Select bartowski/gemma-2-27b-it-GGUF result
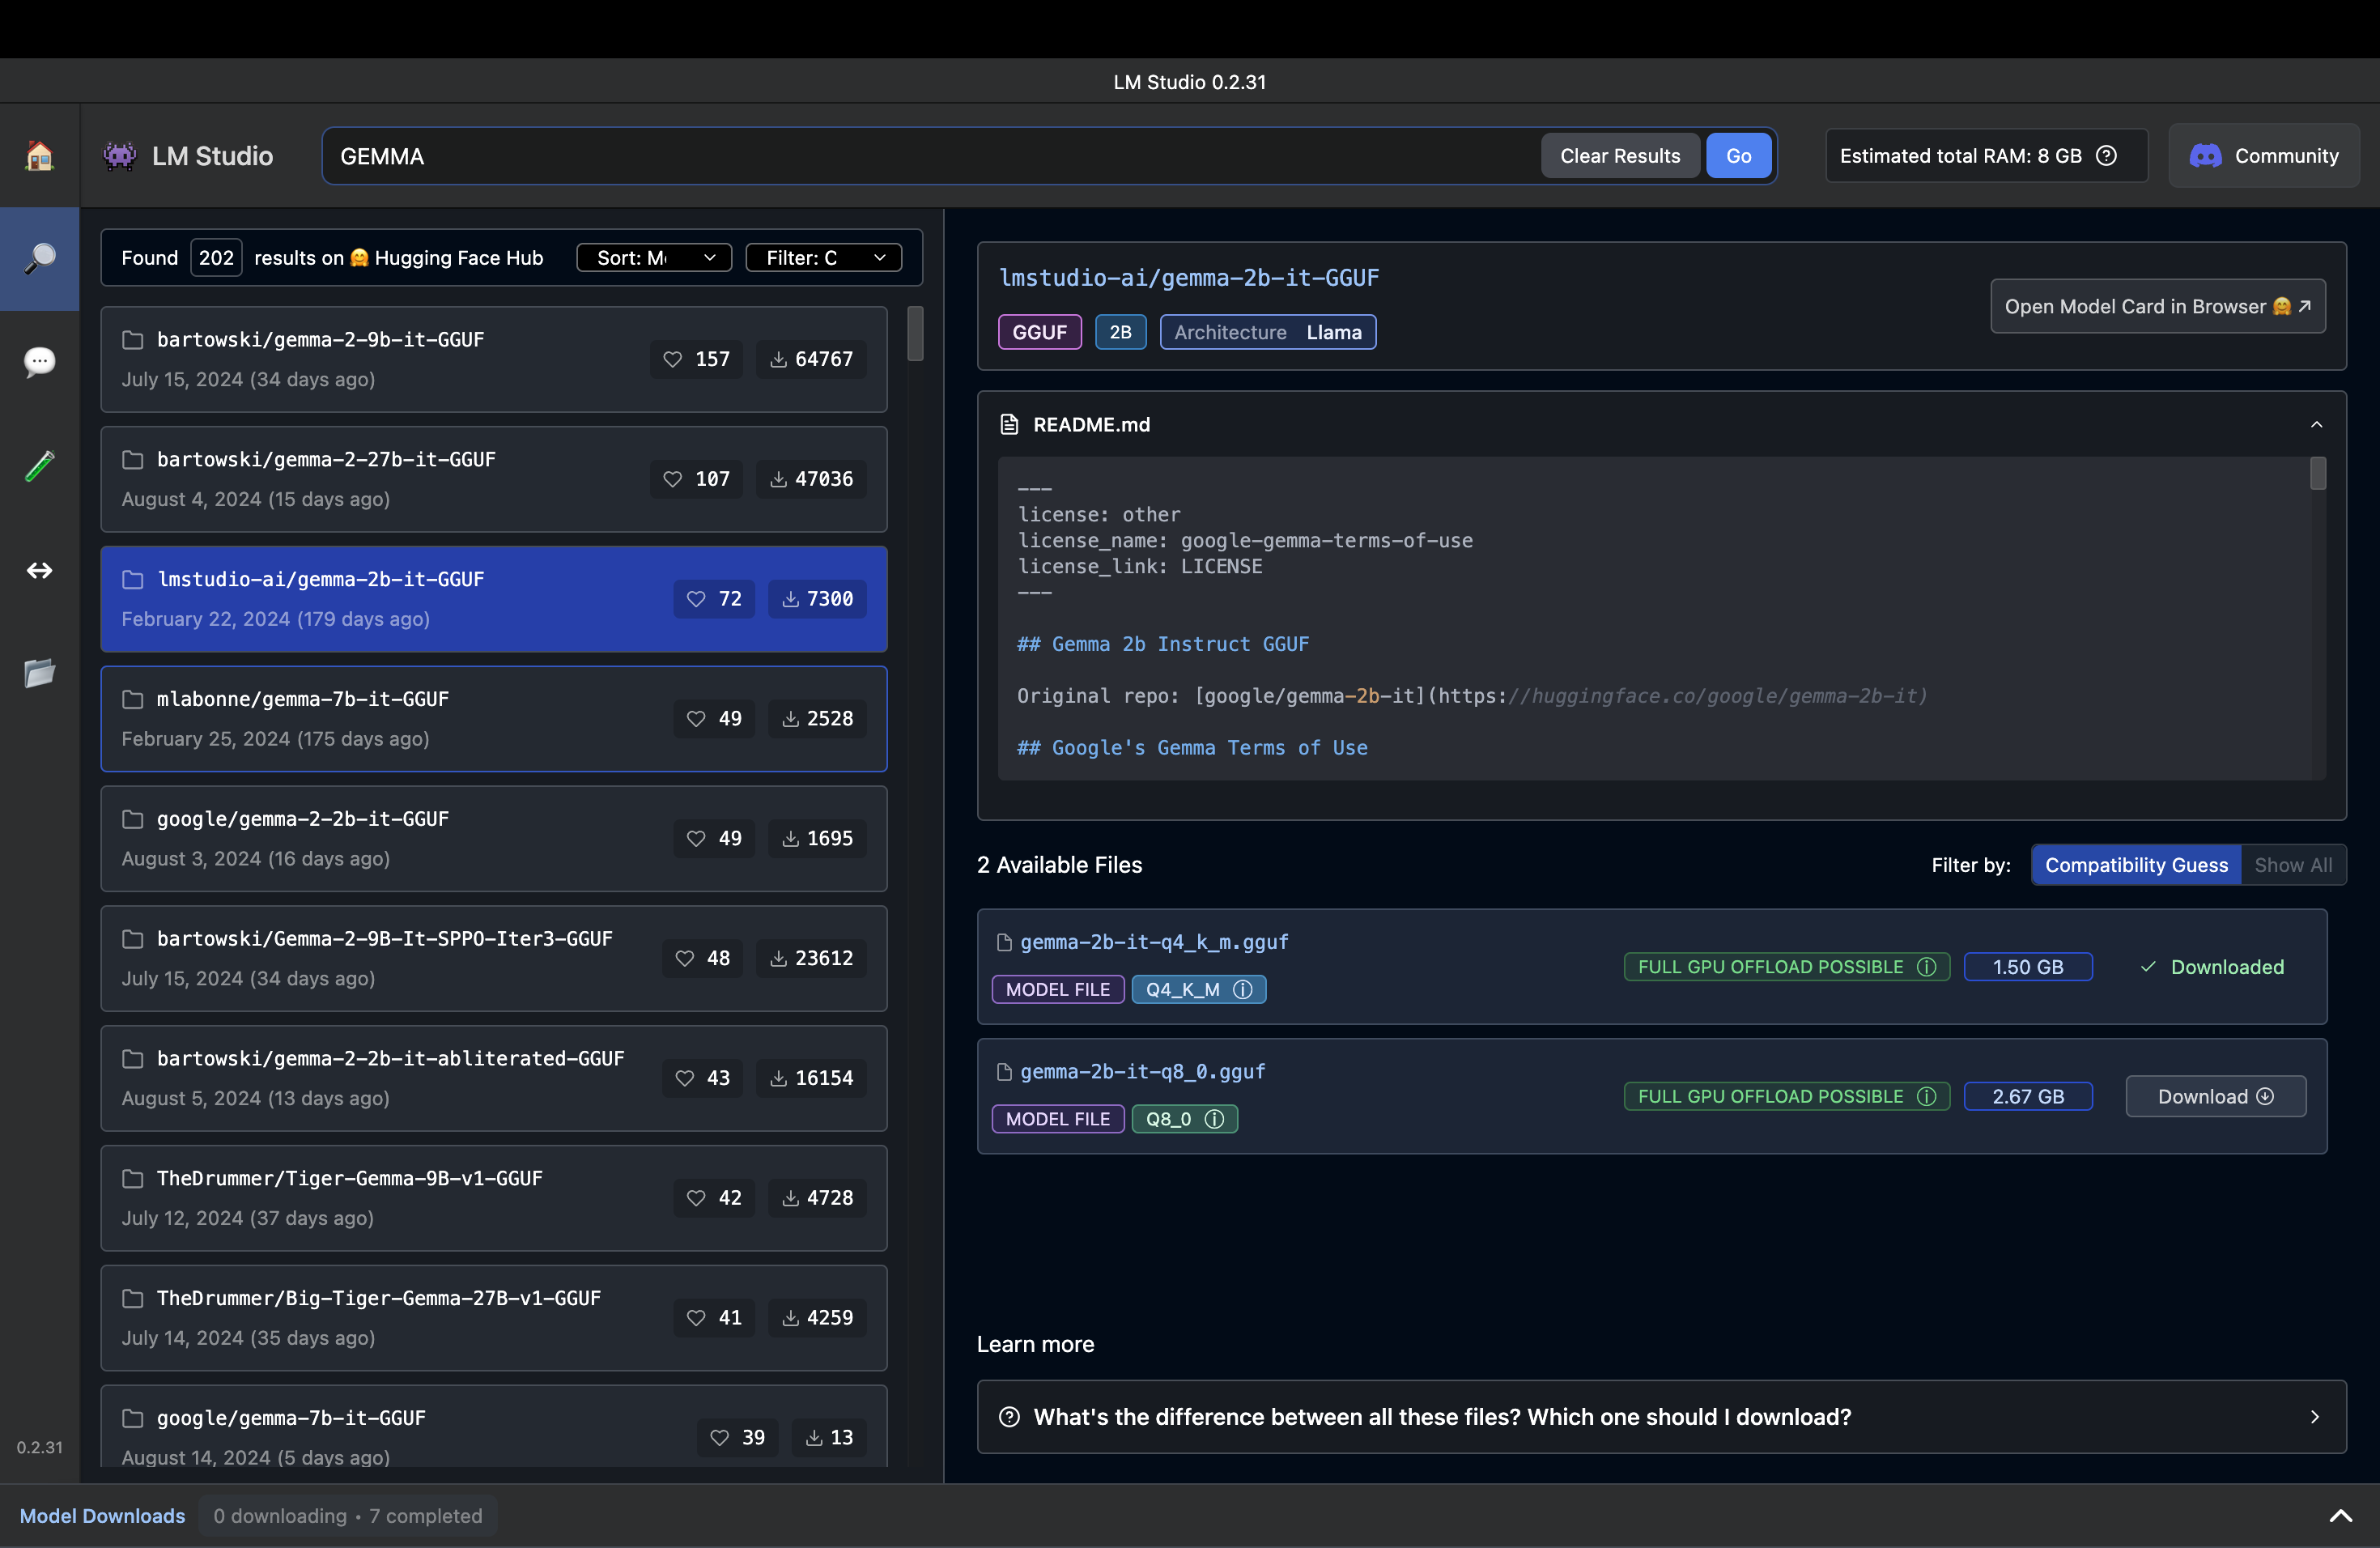The width and height of the screenshot is (2380, 1548). (494, 479)
